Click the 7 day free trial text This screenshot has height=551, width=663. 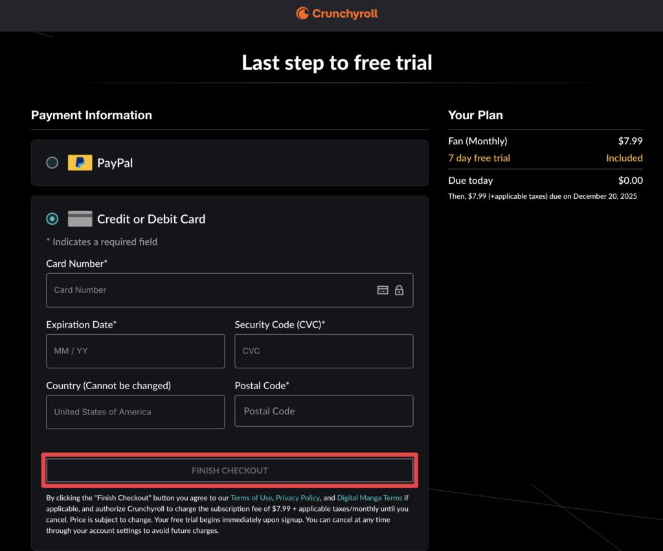pos(479,158)
